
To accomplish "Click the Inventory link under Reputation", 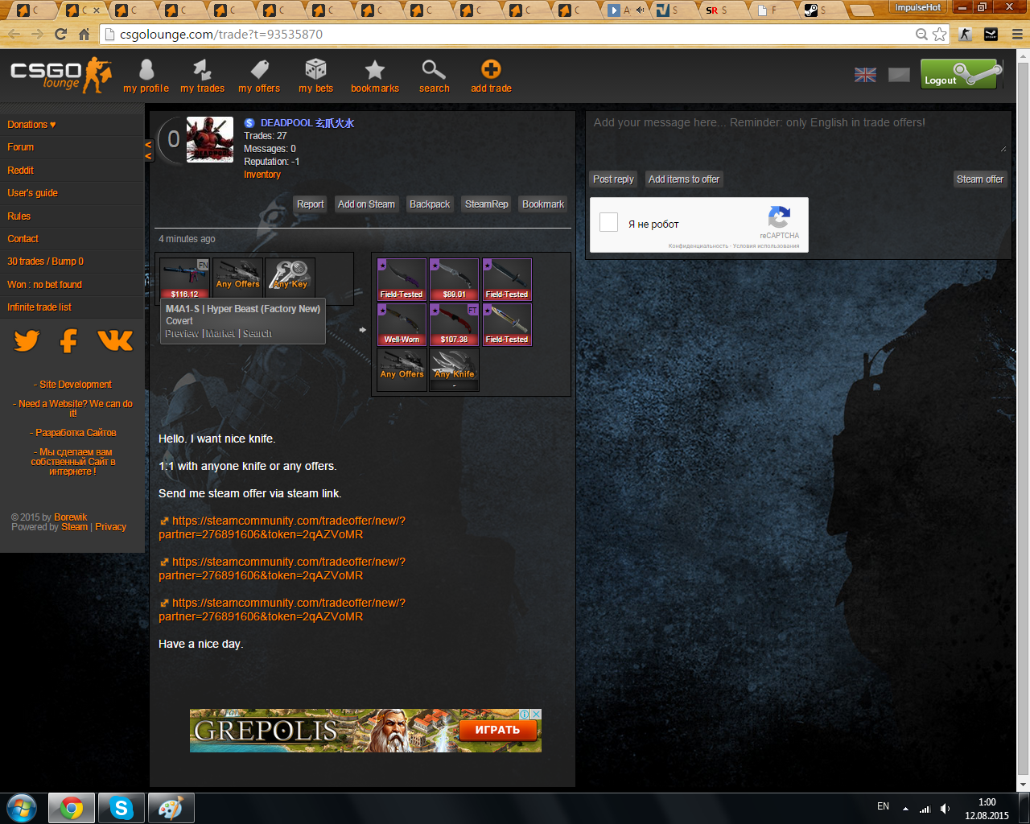I will click(x=262, y=175).
